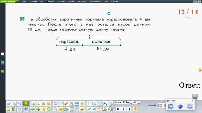Click the zoom out magnifier
Image resolution: width=202 pixels, height=113 pixels.
(49, 104)
